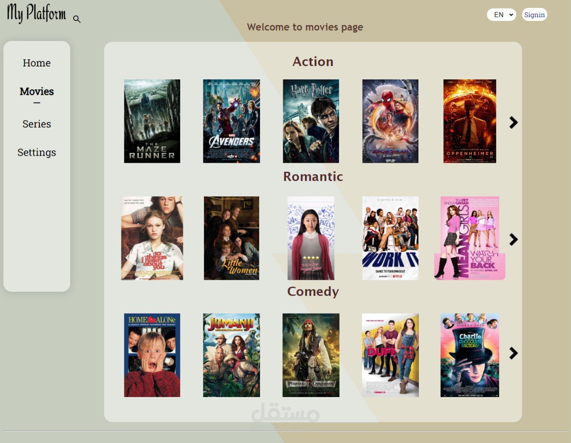Open Settings from the sidebar

pos(37,153)
